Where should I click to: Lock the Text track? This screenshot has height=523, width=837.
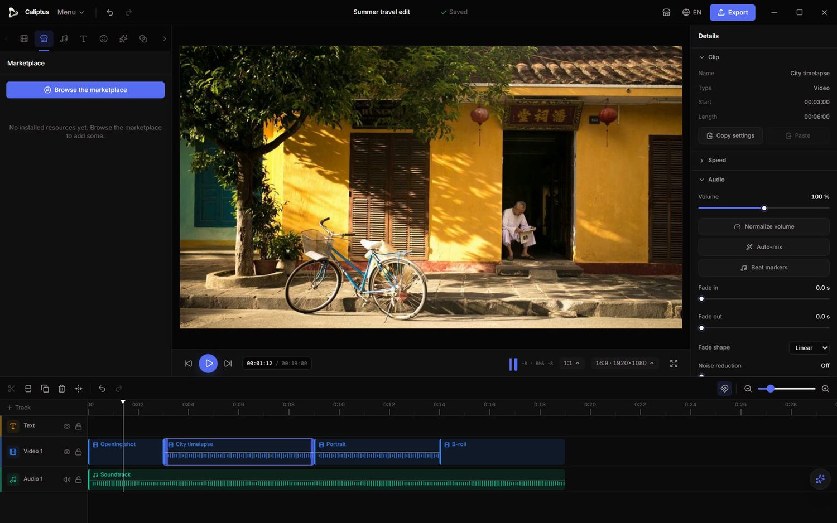tap(79, 426)
